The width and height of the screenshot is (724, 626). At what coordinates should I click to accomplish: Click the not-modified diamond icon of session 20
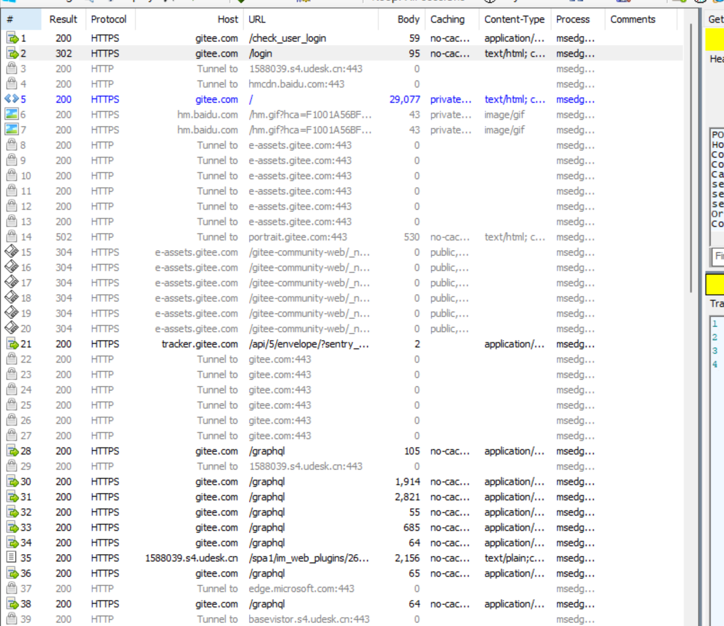pyautogui.click(x=11, y=329)
